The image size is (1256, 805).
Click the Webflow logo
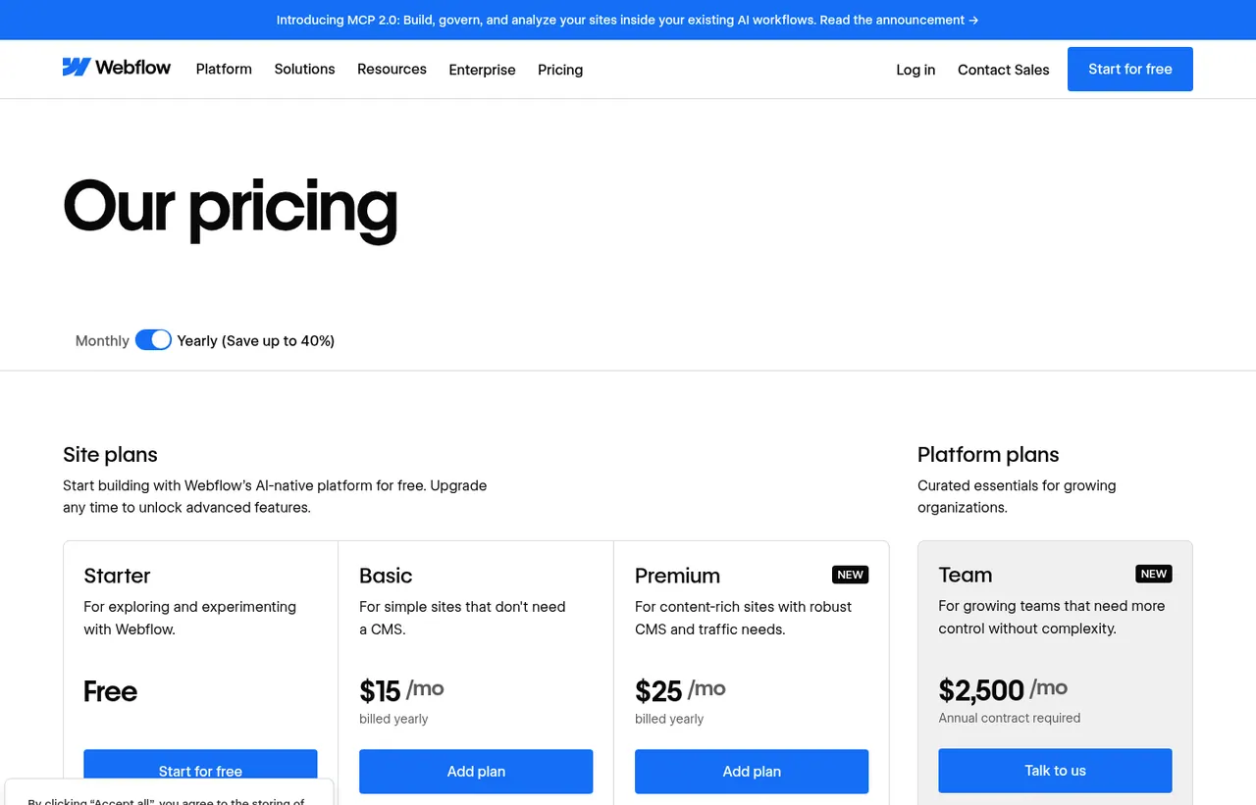117,68
